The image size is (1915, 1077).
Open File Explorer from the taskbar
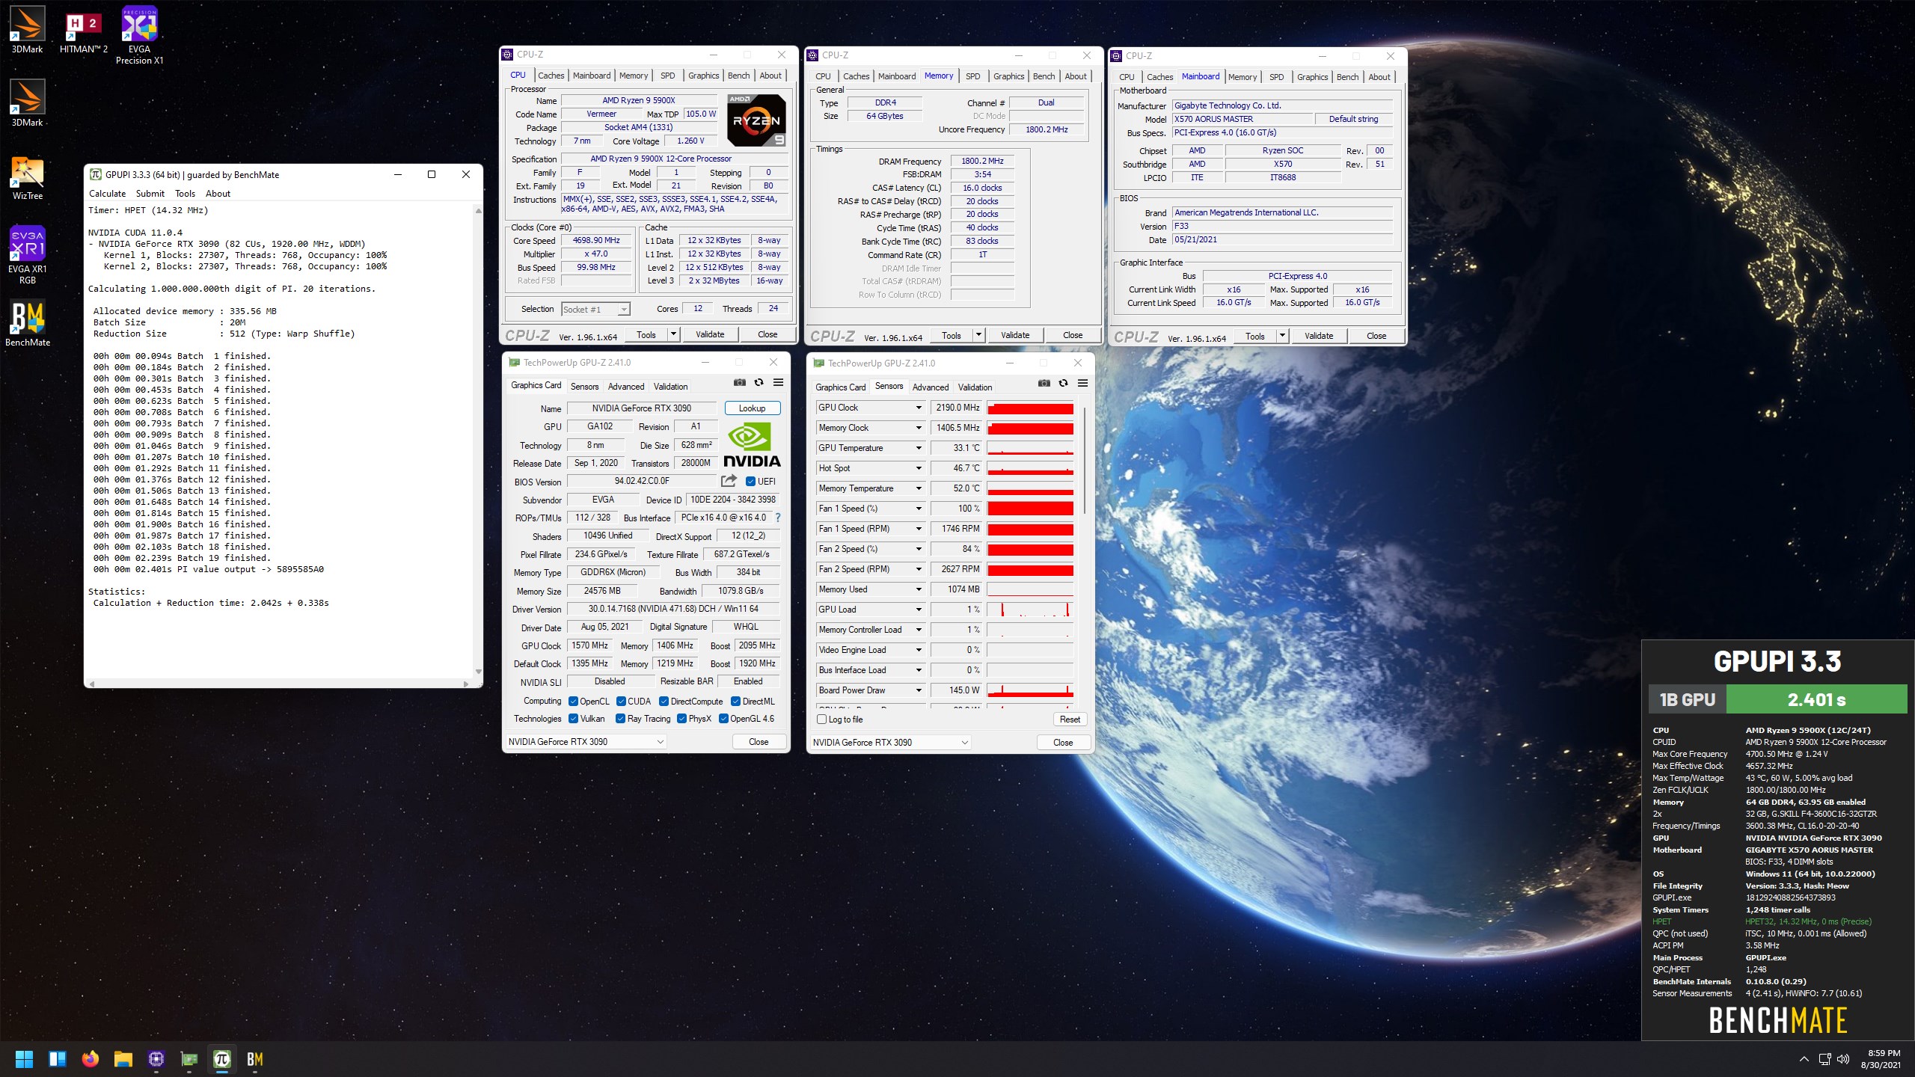[x=123, y=1059]
